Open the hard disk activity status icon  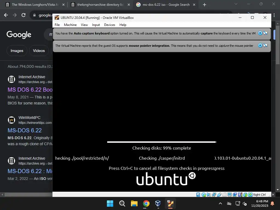(198, 195)
